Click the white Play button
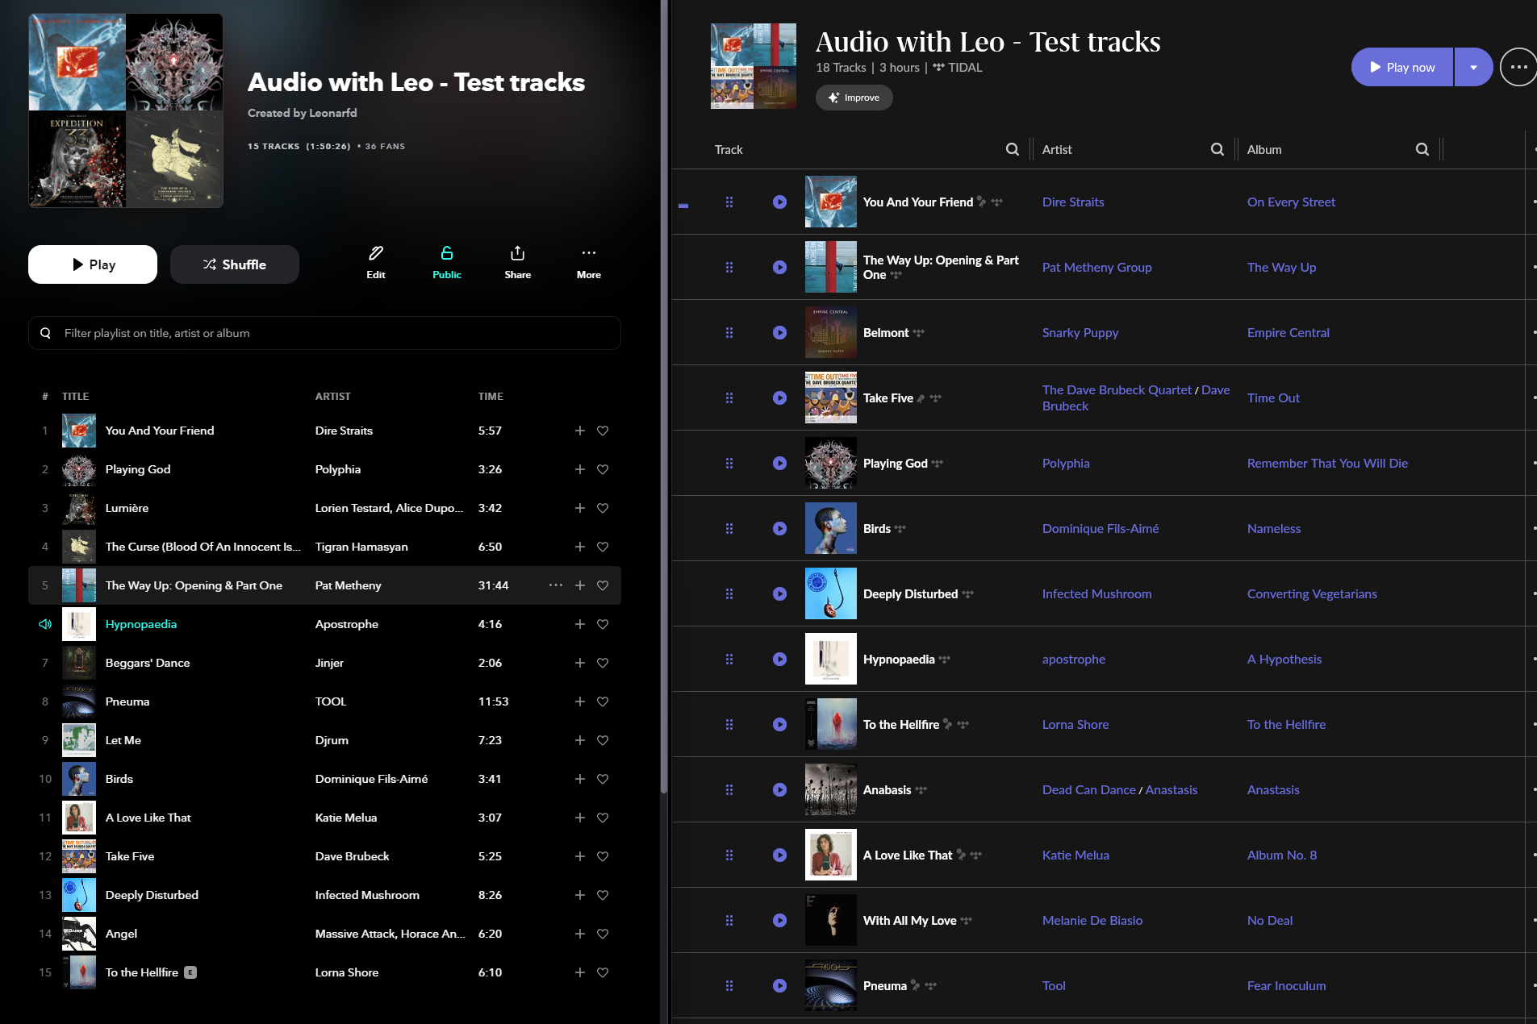Viewport: 1537px width, 1024px height. 93,264
